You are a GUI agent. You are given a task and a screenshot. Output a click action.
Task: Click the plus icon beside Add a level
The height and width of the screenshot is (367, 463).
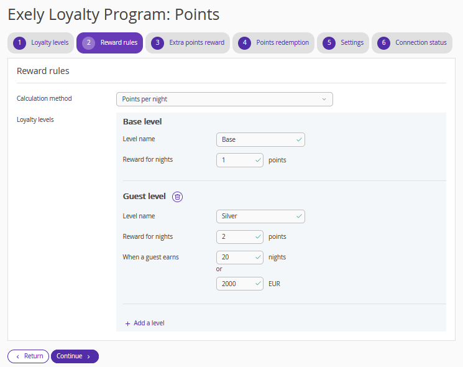point(127,323)
